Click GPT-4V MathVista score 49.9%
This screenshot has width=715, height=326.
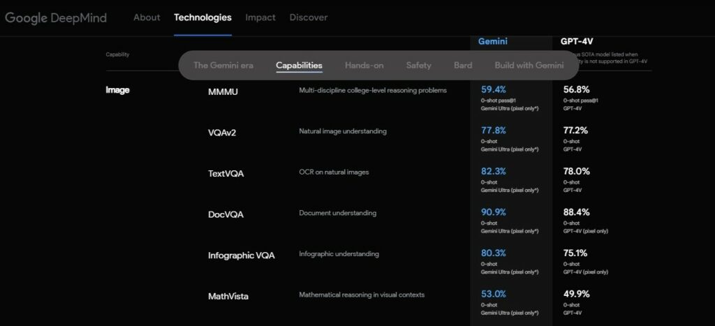pos(576,294)
